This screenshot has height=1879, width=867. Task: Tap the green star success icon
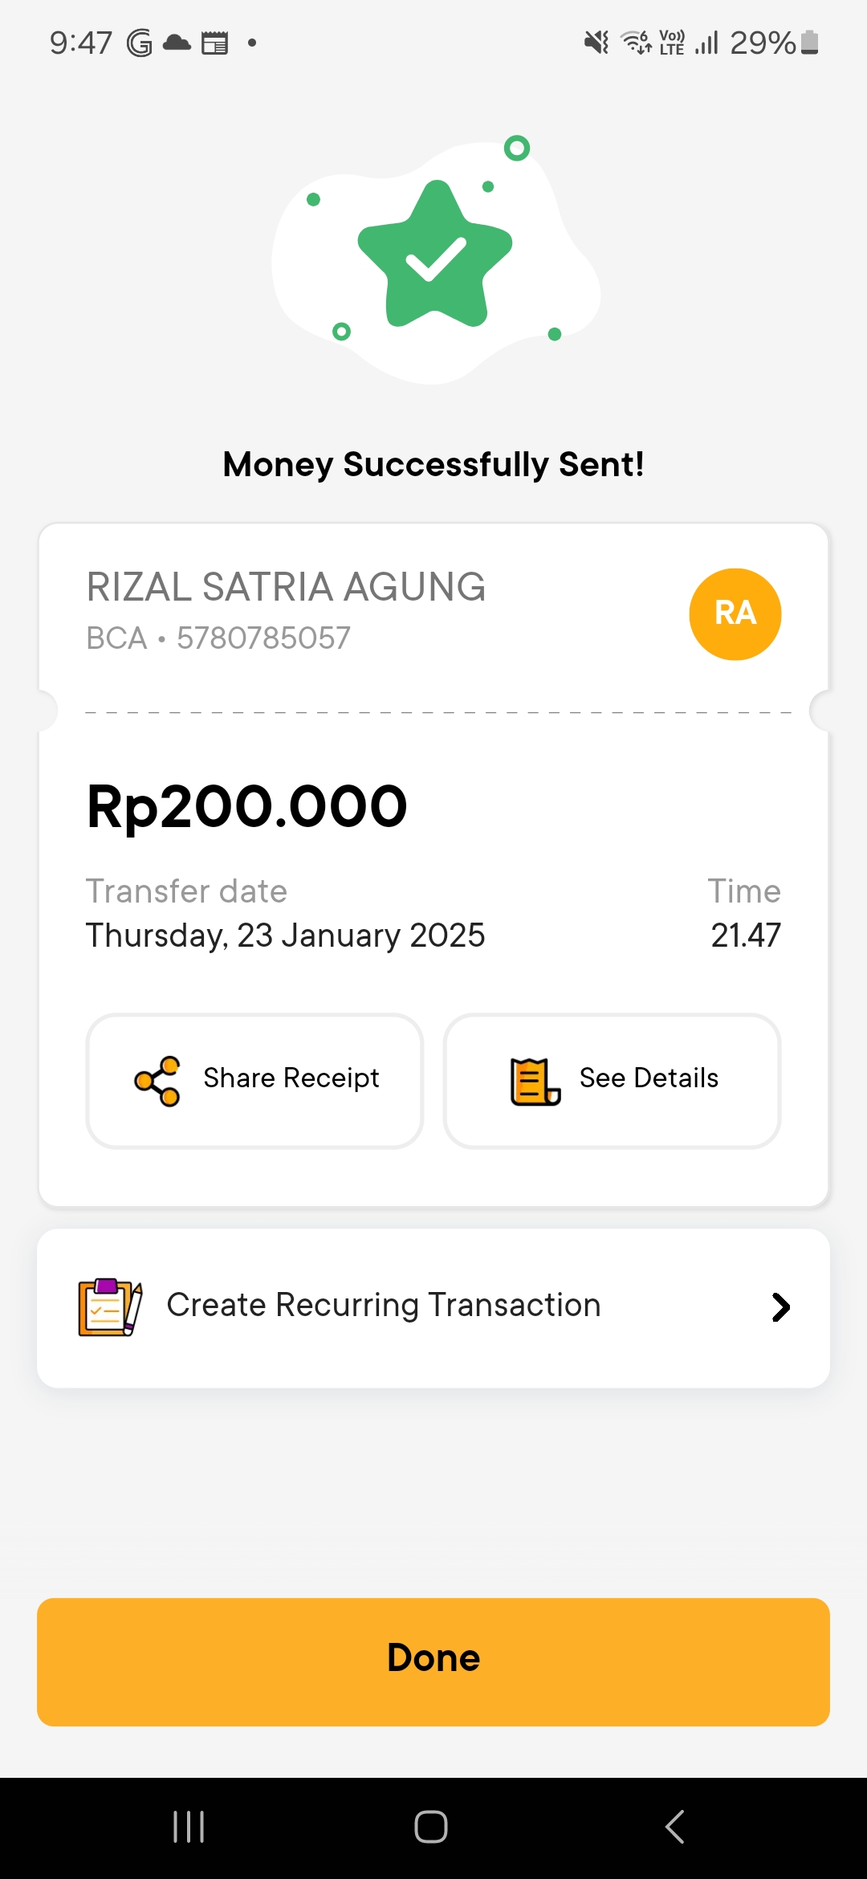pyautogui.click(x=434, y=255)
